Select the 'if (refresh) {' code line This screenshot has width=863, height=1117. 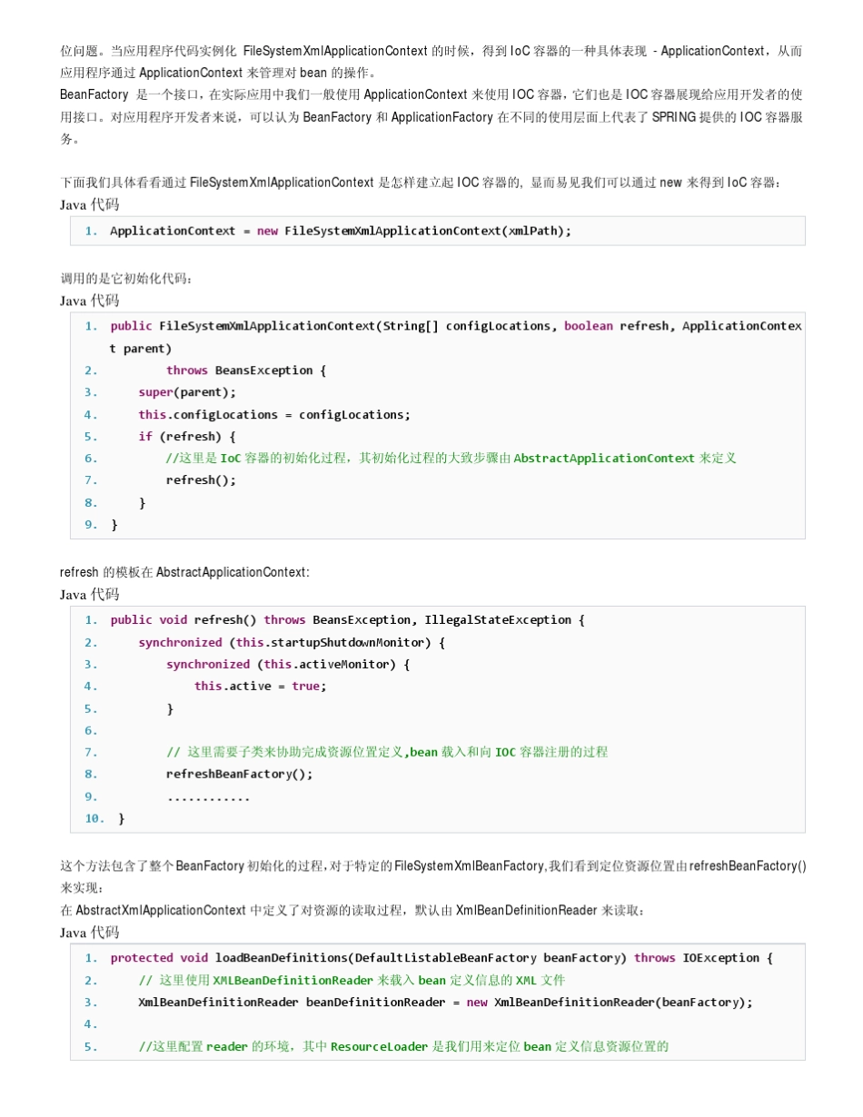pyautogui.click(x=187, y=437)
